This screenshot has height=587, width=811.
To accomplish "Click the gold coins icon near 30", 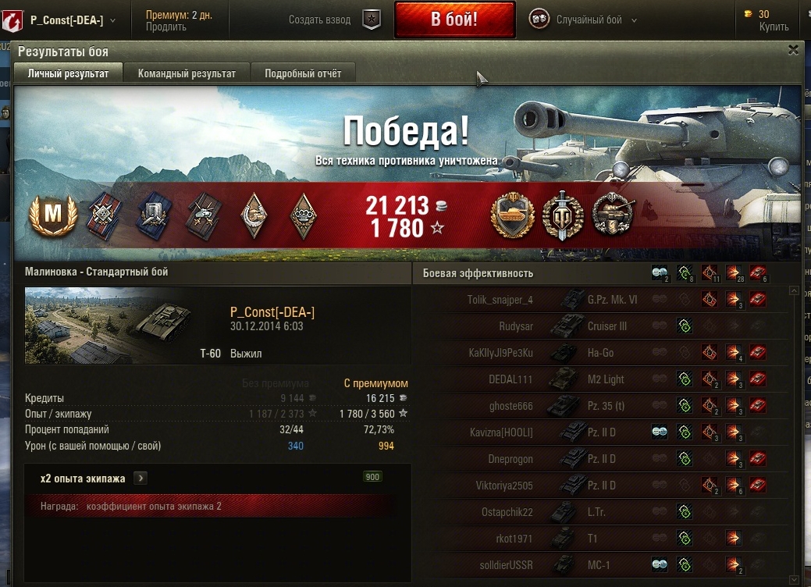I will point(748,14).
